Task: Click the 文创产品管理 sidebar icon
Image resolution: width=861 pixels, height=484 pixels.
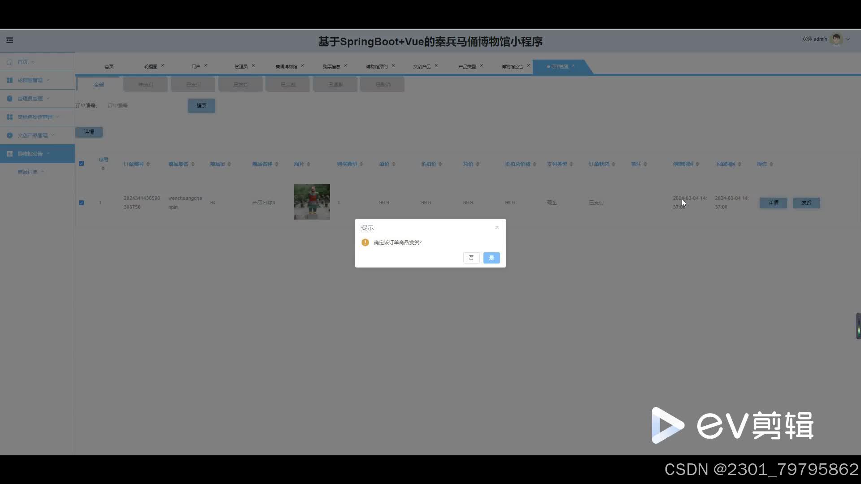Action: click(x=9, y=135)
